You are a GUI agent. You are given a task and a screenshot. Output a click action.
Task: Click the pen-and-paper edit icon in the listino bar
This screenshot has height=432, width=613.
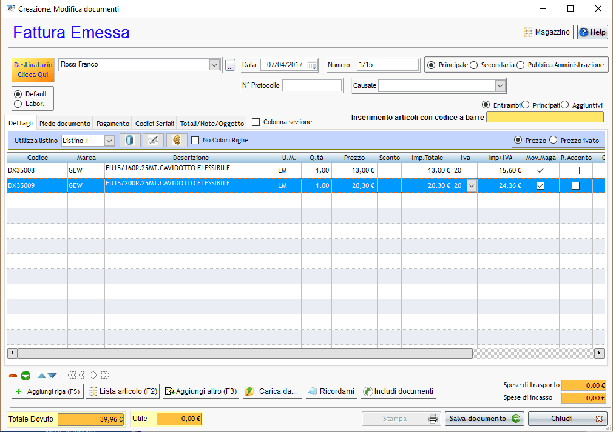pyautogui.click(x=153, y=140)
